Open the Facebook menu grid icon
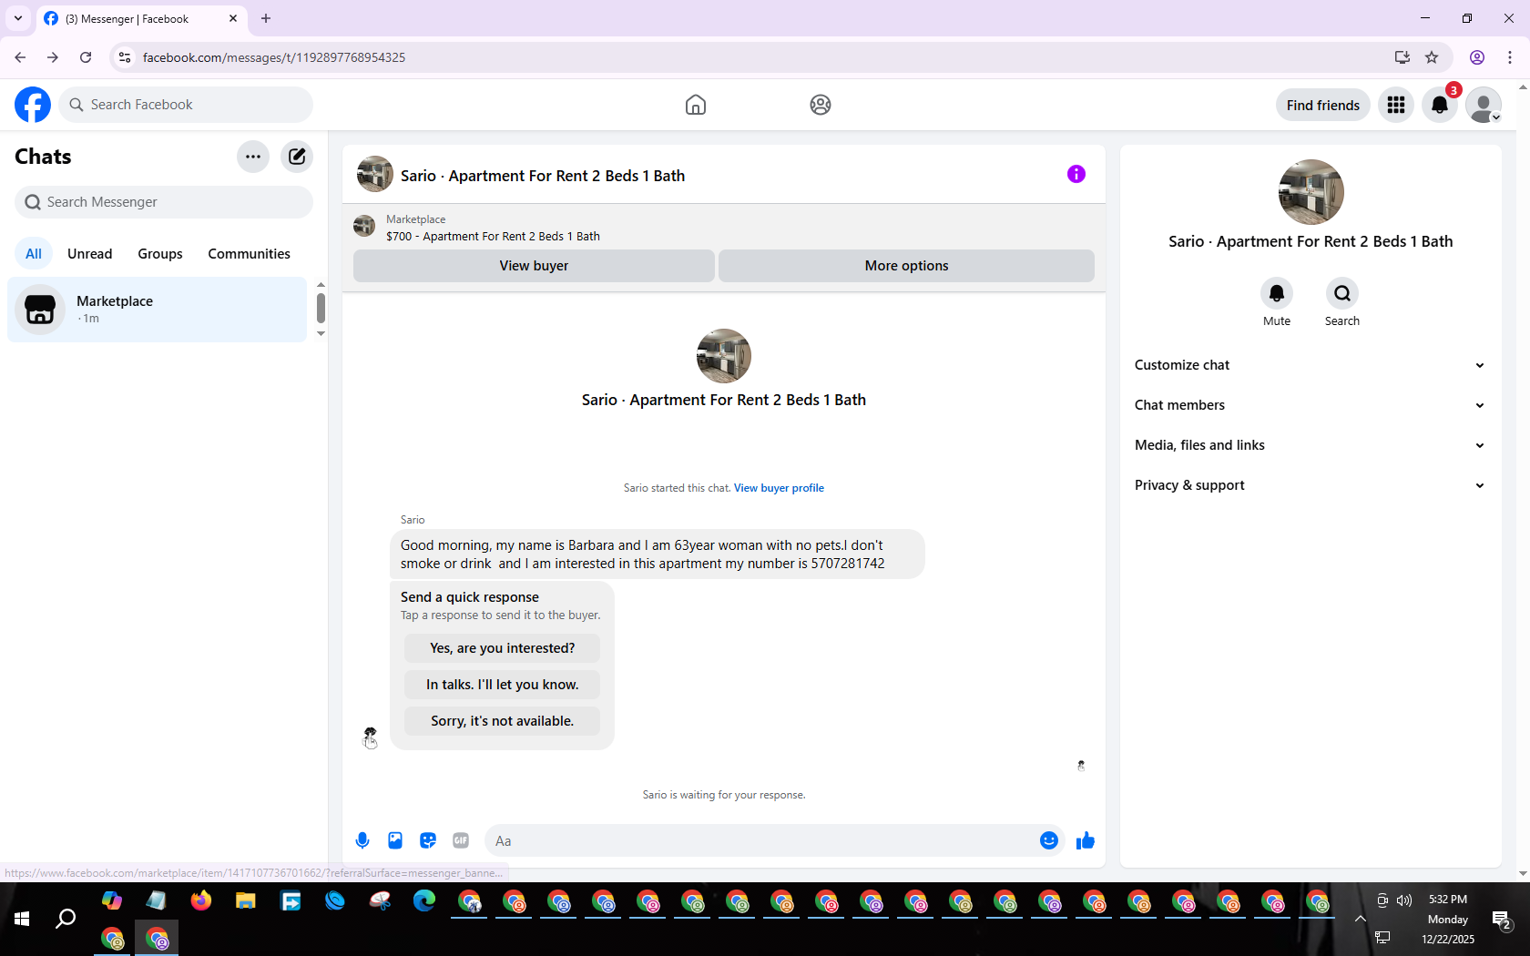1530x956 pixels. coord(1396,105)
